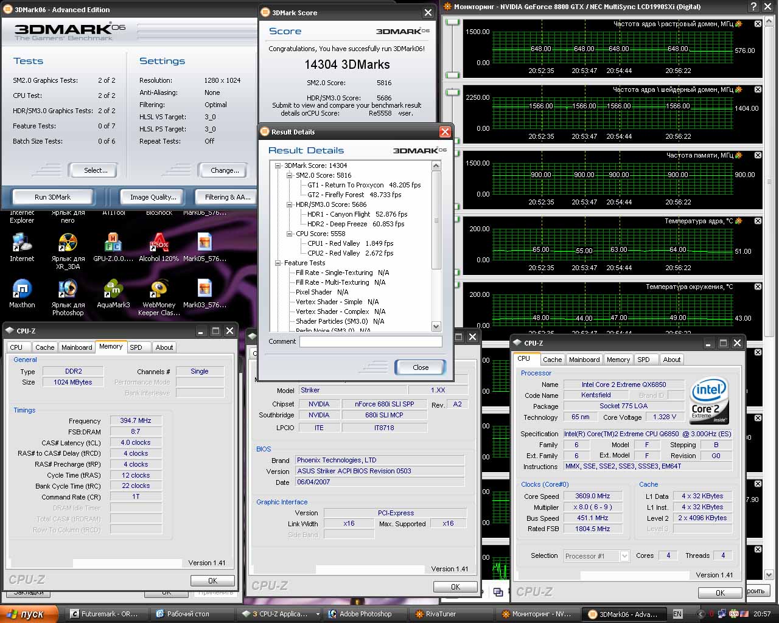Click the Result Details scrollbar up arrow

coord(436,165)
